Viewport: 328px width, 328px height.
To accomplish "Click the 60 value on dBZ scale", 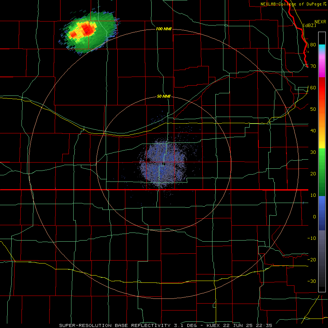I will pyautogui.click(x=313, y=88).
